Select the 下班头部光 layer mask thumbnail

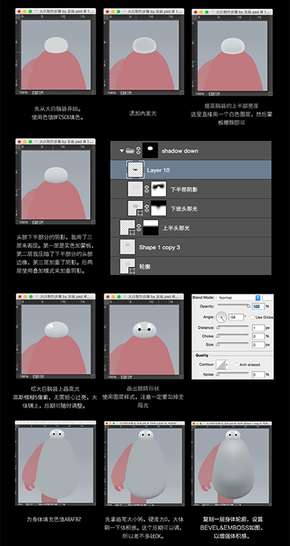pos(158,208)
